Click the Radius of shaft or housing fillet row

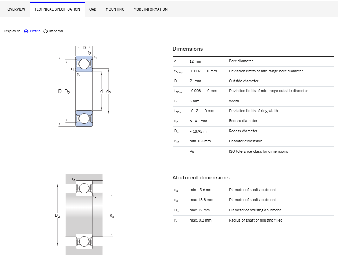(253, 220)
